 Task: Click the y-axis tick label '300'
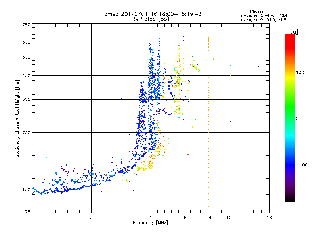click(27, 100)
